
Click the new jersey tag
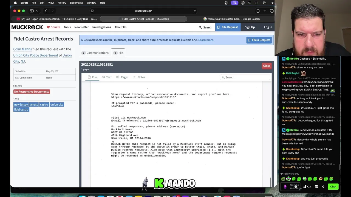coord(21,105)
